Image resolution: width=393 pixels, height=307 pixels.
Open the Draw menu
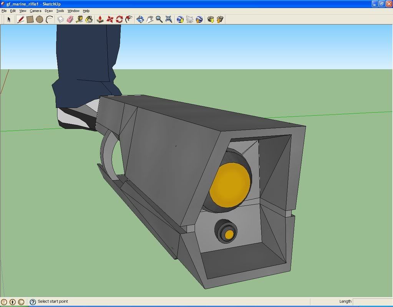[x=49, y=11]
